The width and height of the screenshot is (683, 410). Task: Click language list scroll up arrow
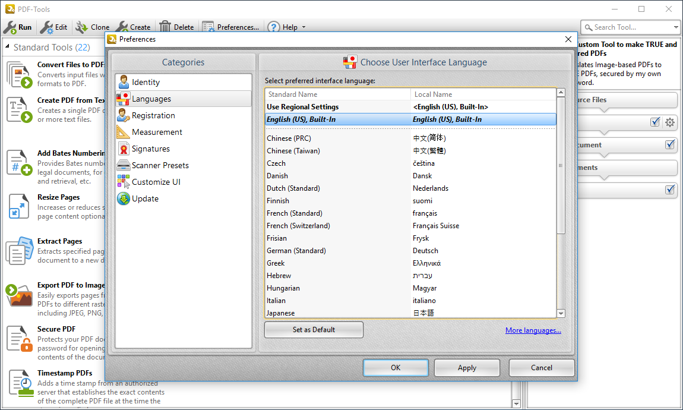(x=561, y=92)
